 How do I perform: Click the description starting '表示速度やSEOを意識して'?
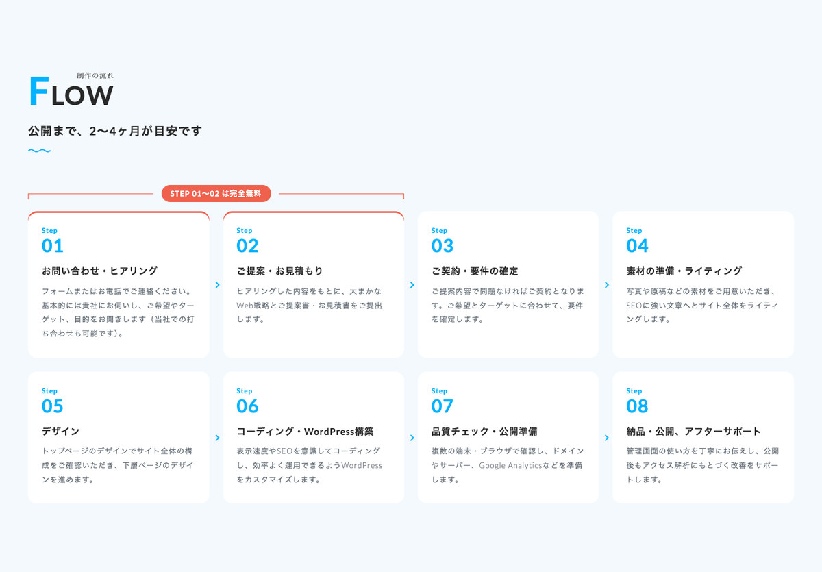tap(310, 466)
